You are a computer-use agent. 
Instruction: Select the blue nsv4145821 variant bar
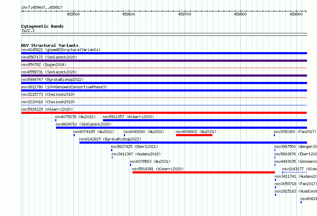164,53
